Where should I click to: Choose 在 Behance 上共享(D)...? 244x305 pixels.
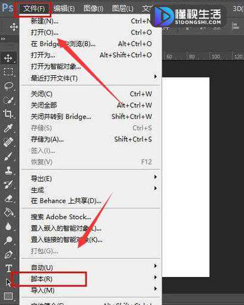pyautogui.click(x=91, y=201)
